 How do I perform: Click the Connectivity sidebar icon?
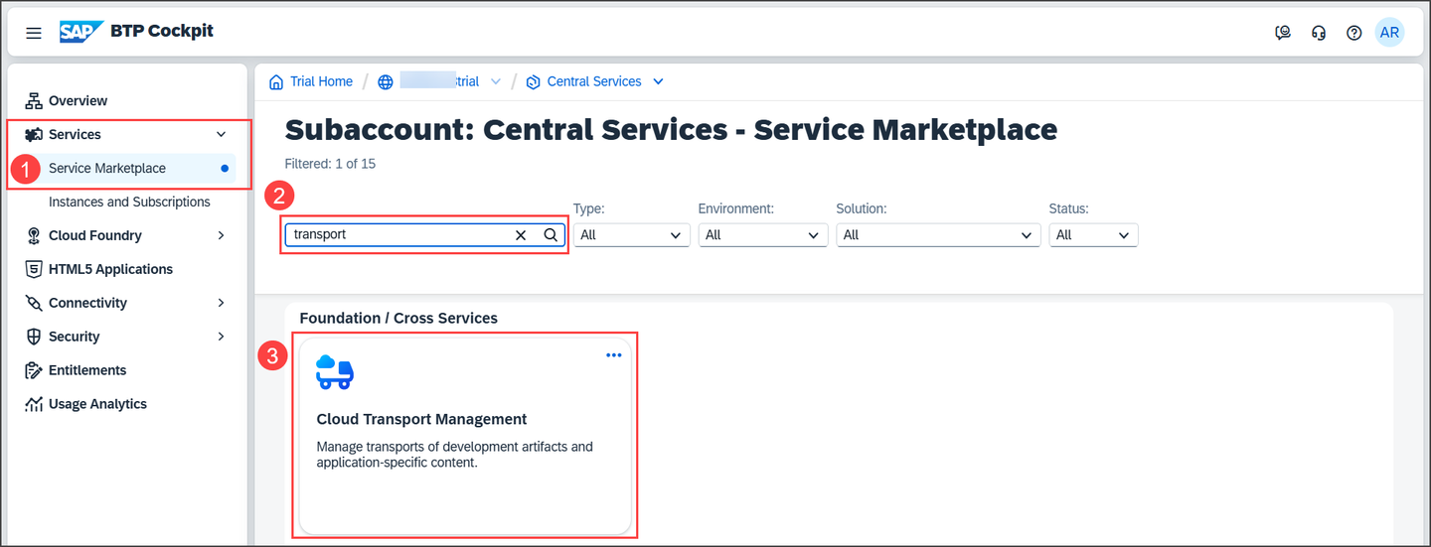(33, 303)
